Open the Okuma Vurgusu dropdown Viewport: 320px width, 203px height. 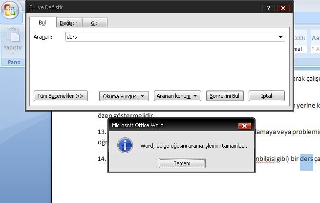click(x=124, y=96)
